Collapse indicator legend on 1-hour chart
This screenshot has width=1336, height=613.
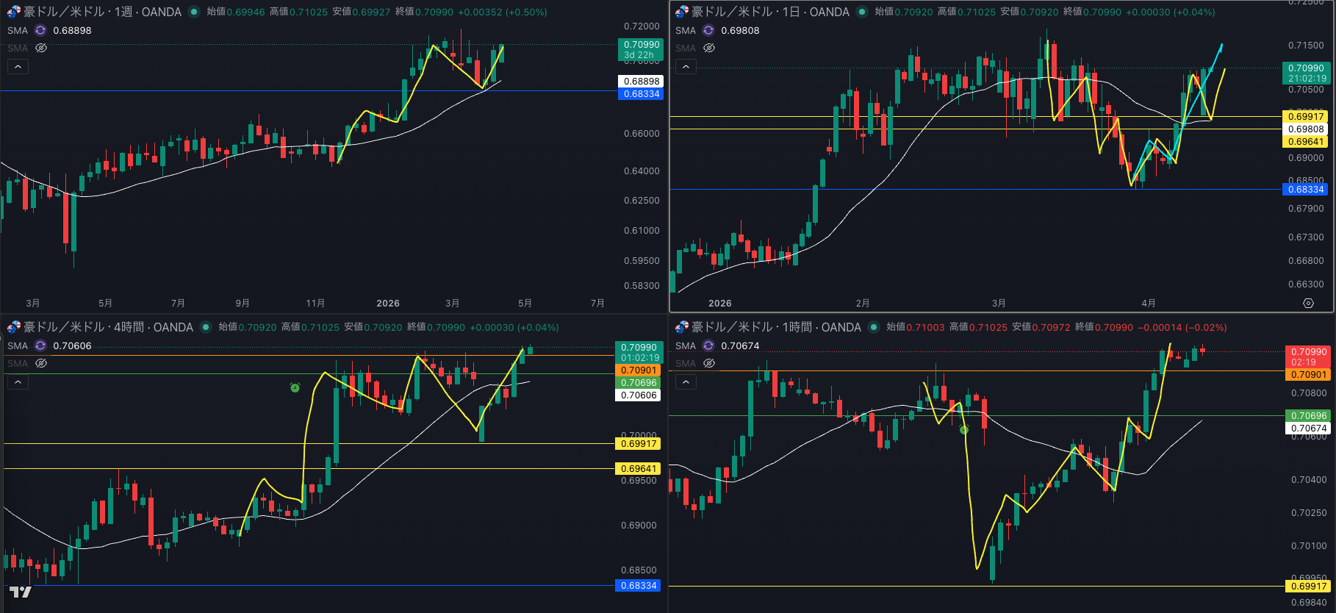tap(686, 382)
